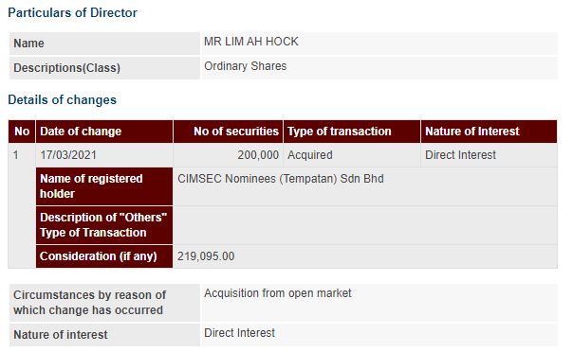
Task: Click the 'Nature of Interest' column header
Action: [x=489, y=132]
